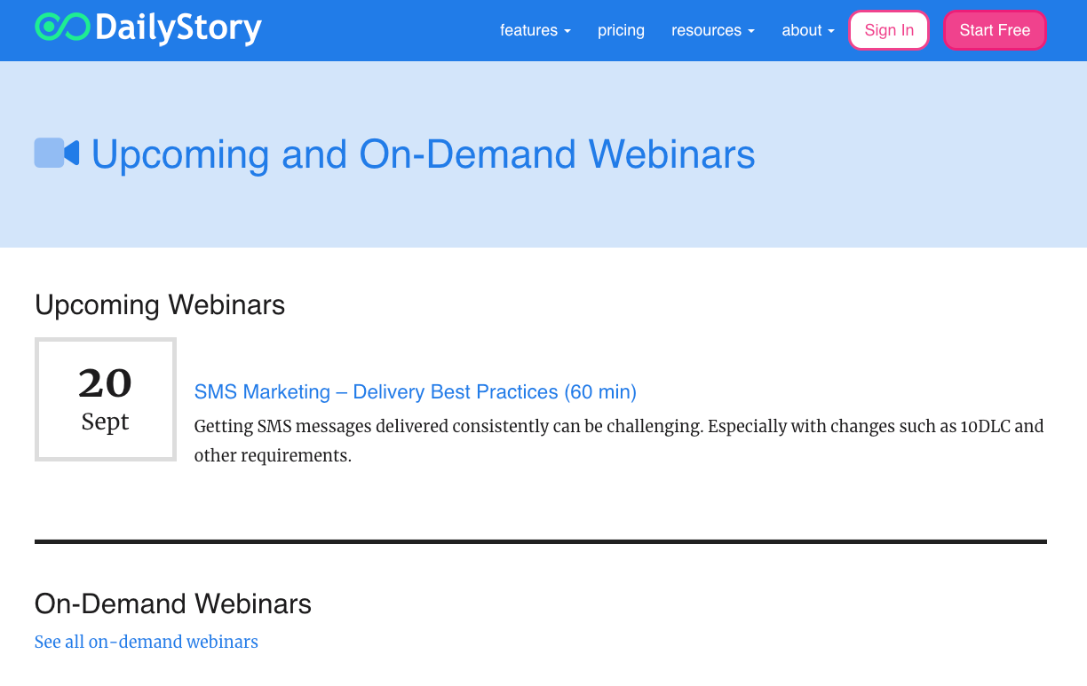The image size is (1087, 686).
Task: Open SMS Marketing Delivery Best Practices webinar
Action: coord(416,391)
